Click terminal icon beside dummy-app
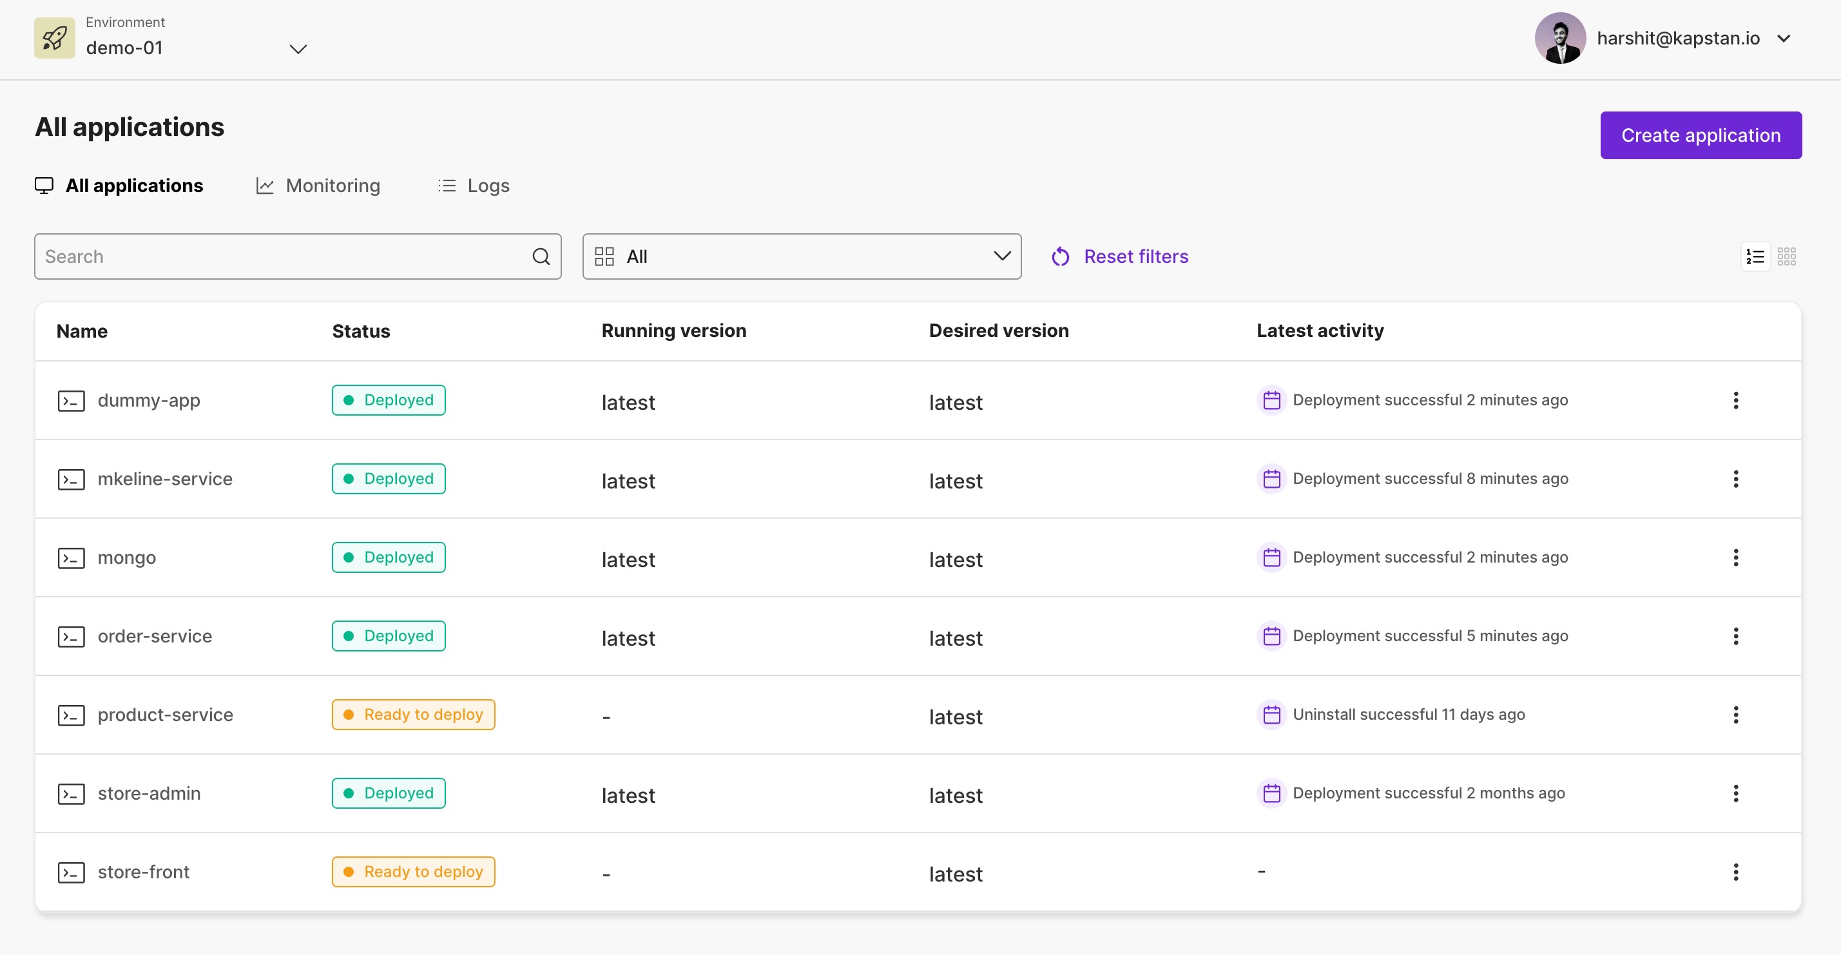 click(71, 401)
